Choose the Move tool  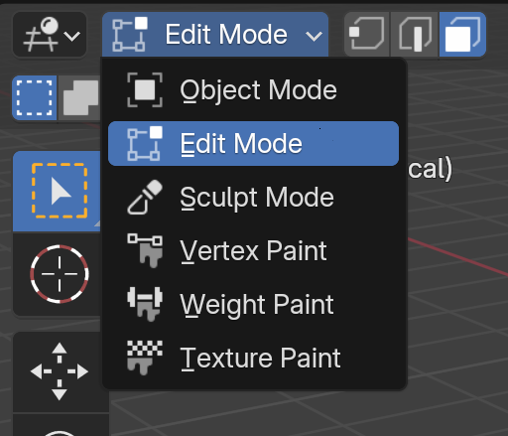(60, 371)
